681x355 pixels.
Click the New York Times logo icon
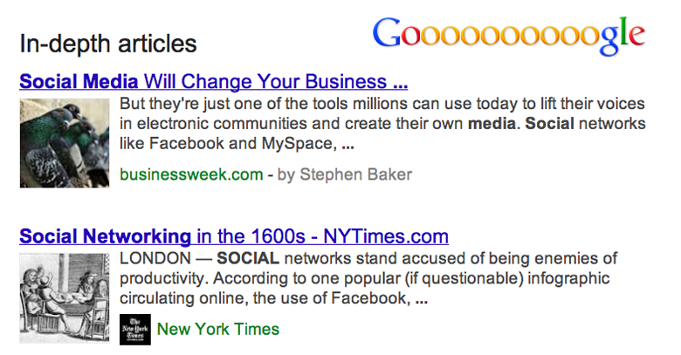tap(135, 330)
